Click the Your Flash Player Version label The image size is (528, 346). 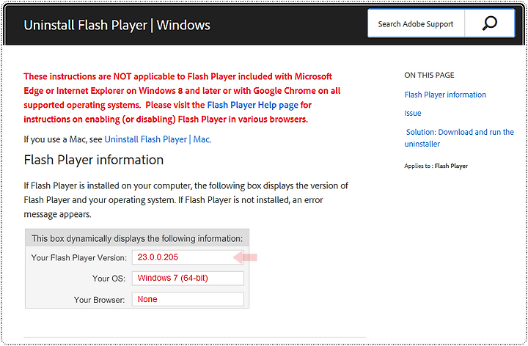(x=78, y=258)
